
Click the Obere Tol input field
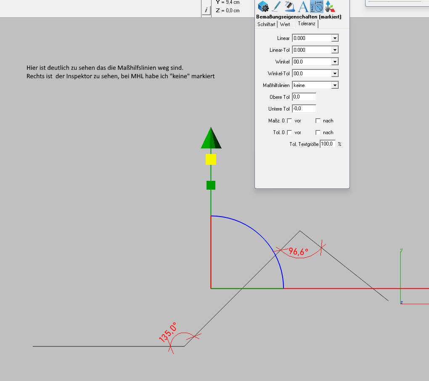[x=304, y=97]
